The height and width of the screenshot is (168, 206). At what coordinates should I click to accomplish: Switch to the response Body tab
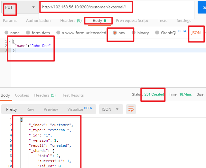5,95
